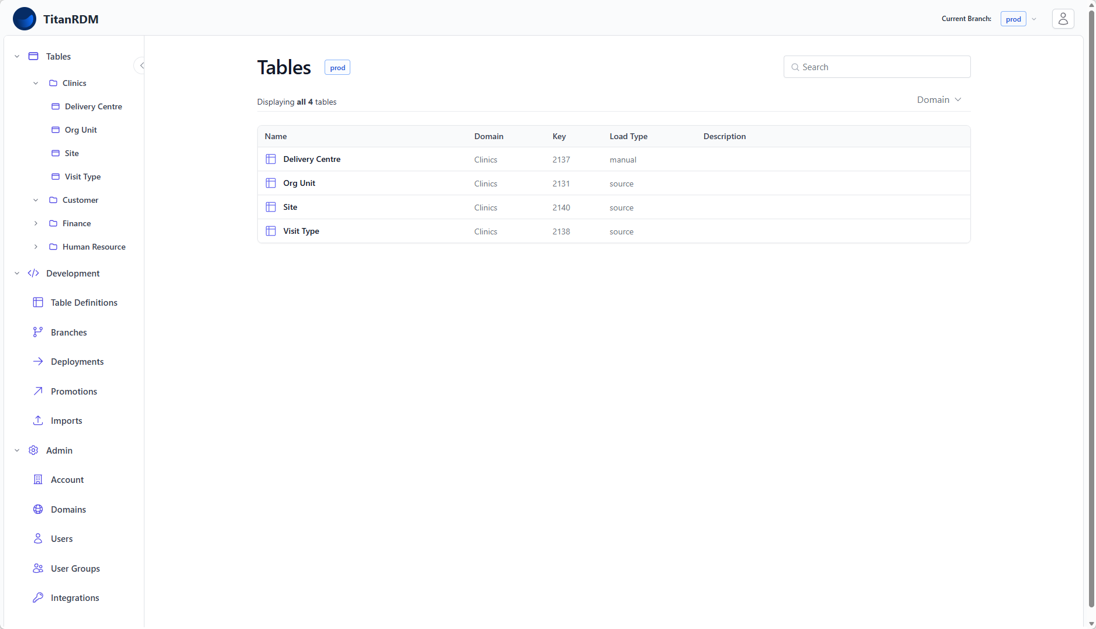Viewport: 1096px width, 629px height.
Task: Click the table icon in Org Unit row
Action: [x=271, y=183]
